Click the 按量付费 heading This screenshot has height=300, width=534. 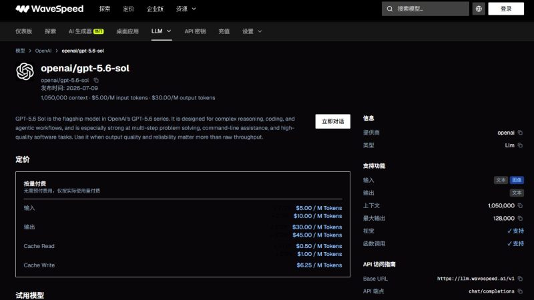point(35,184)
